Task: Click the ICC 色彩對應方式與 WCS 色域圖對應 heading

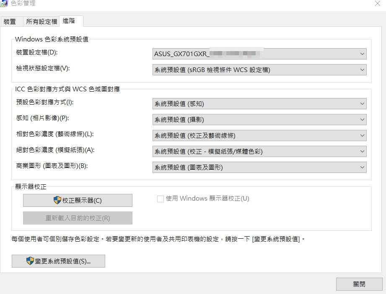Action: 67,89
